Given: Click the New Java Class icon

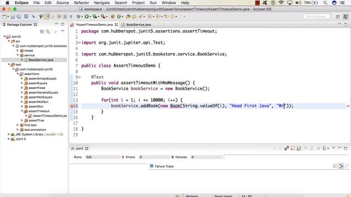Looking at the screenshot, I should (119, 16).
